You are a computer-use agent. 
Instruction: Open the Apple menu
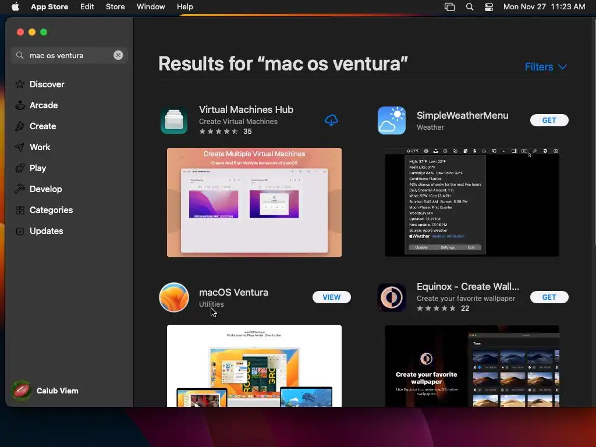15,6
